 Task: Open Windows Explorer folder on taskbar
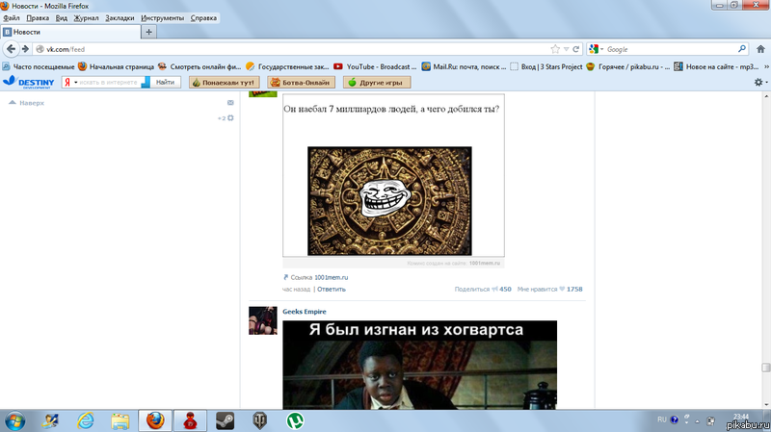(x=120, y=421)
